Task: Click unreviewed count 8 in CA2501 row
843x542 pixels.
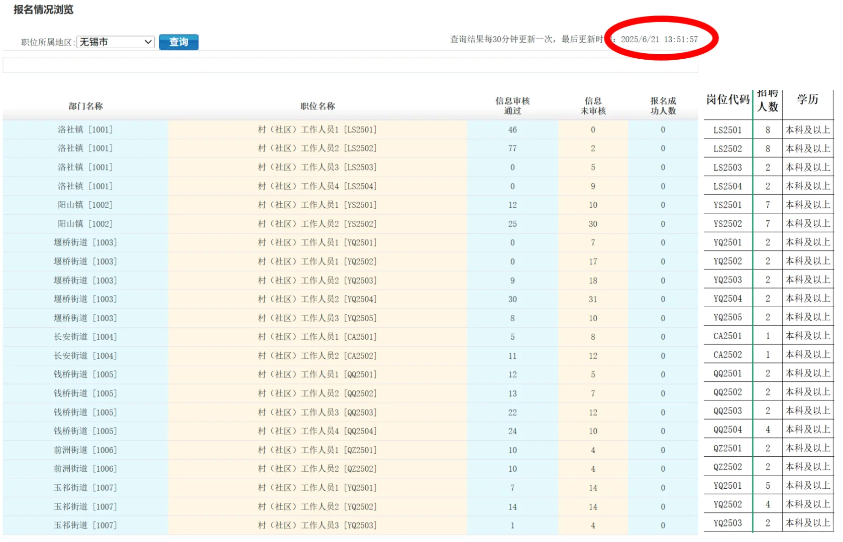Action: (x=593, y=337)
